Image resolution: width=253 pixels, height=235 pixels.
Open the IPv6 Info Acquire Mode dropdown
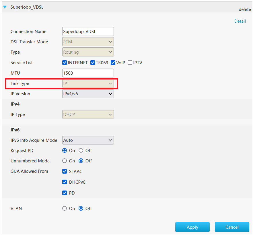[x=88, y=140]
